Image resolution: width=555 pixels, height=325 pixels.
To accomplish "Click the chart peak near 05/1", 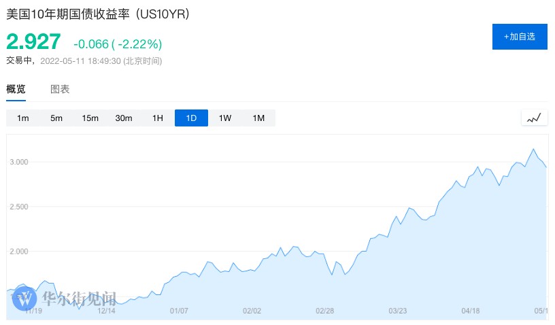I will 533,149.
